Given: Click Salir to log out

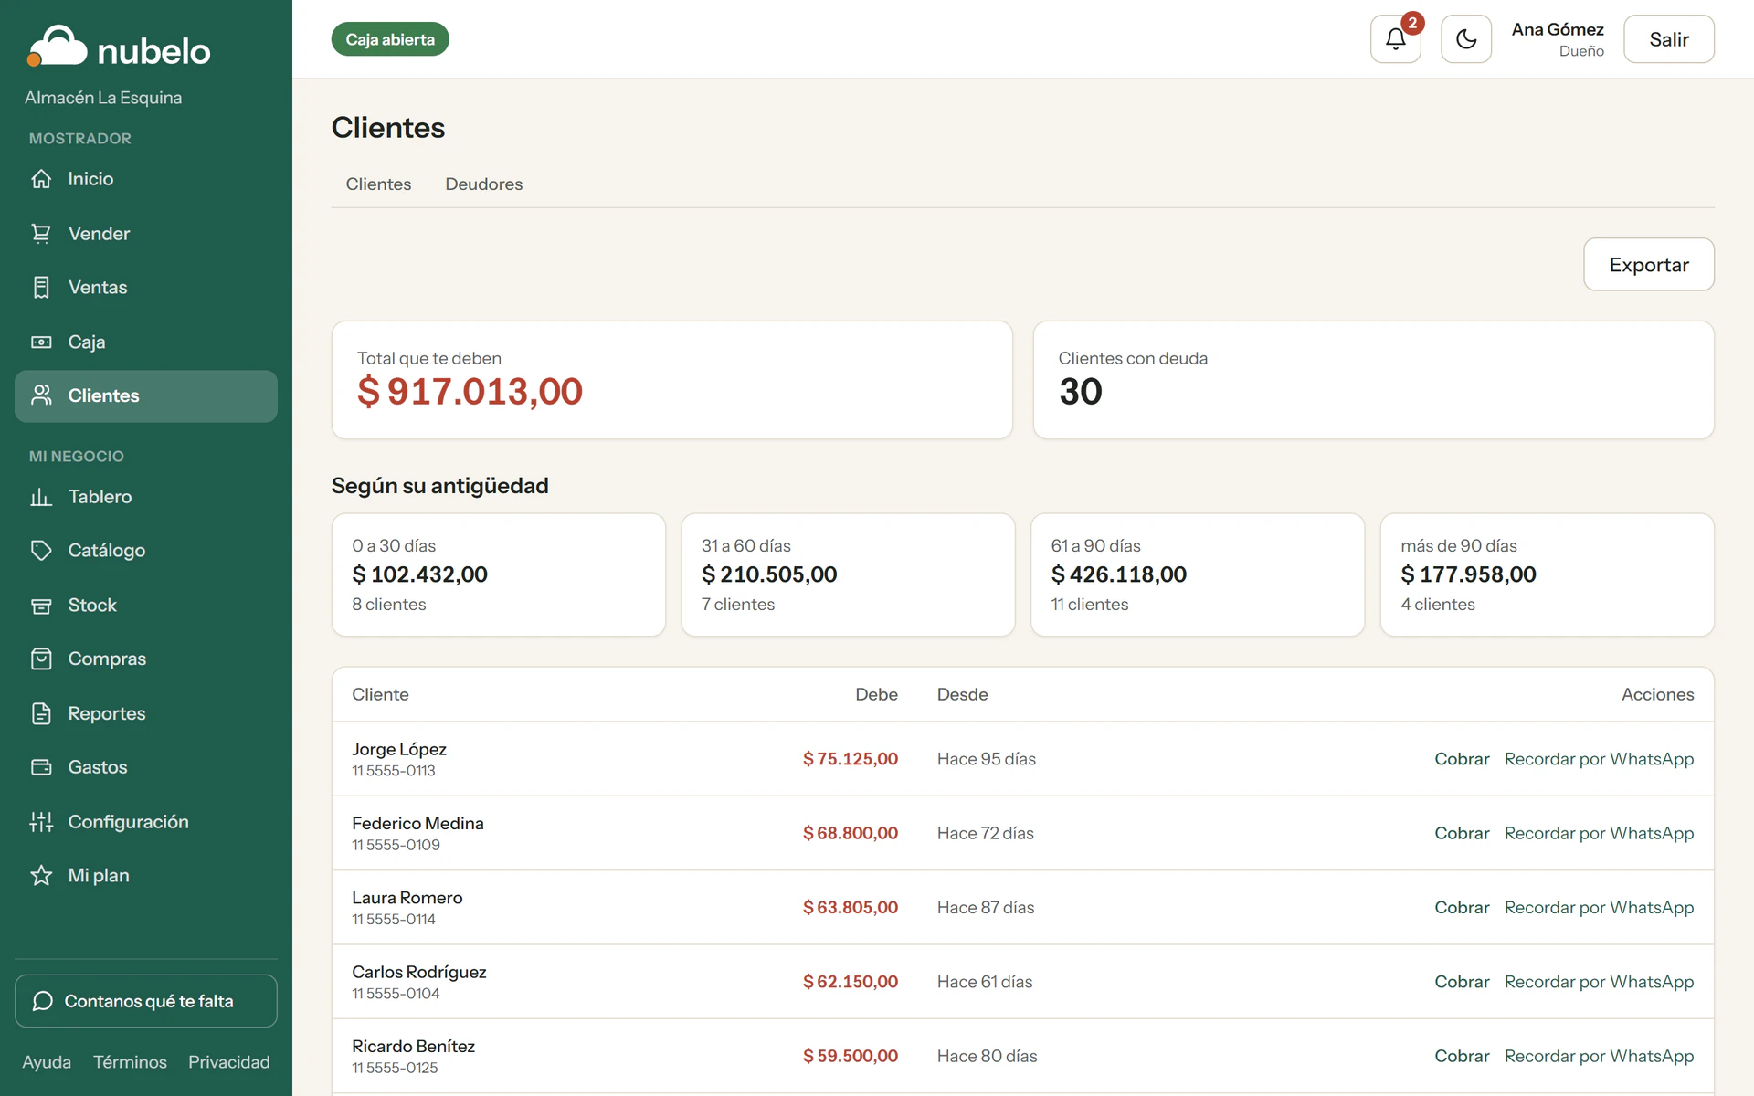Looking at the screenshot, I should point(1668,39).
